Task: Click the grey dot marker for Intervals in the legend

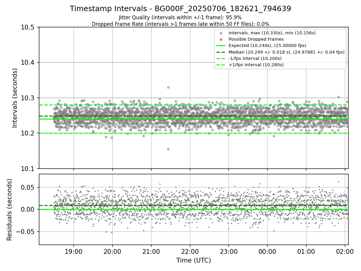Action: coord(221,33)
